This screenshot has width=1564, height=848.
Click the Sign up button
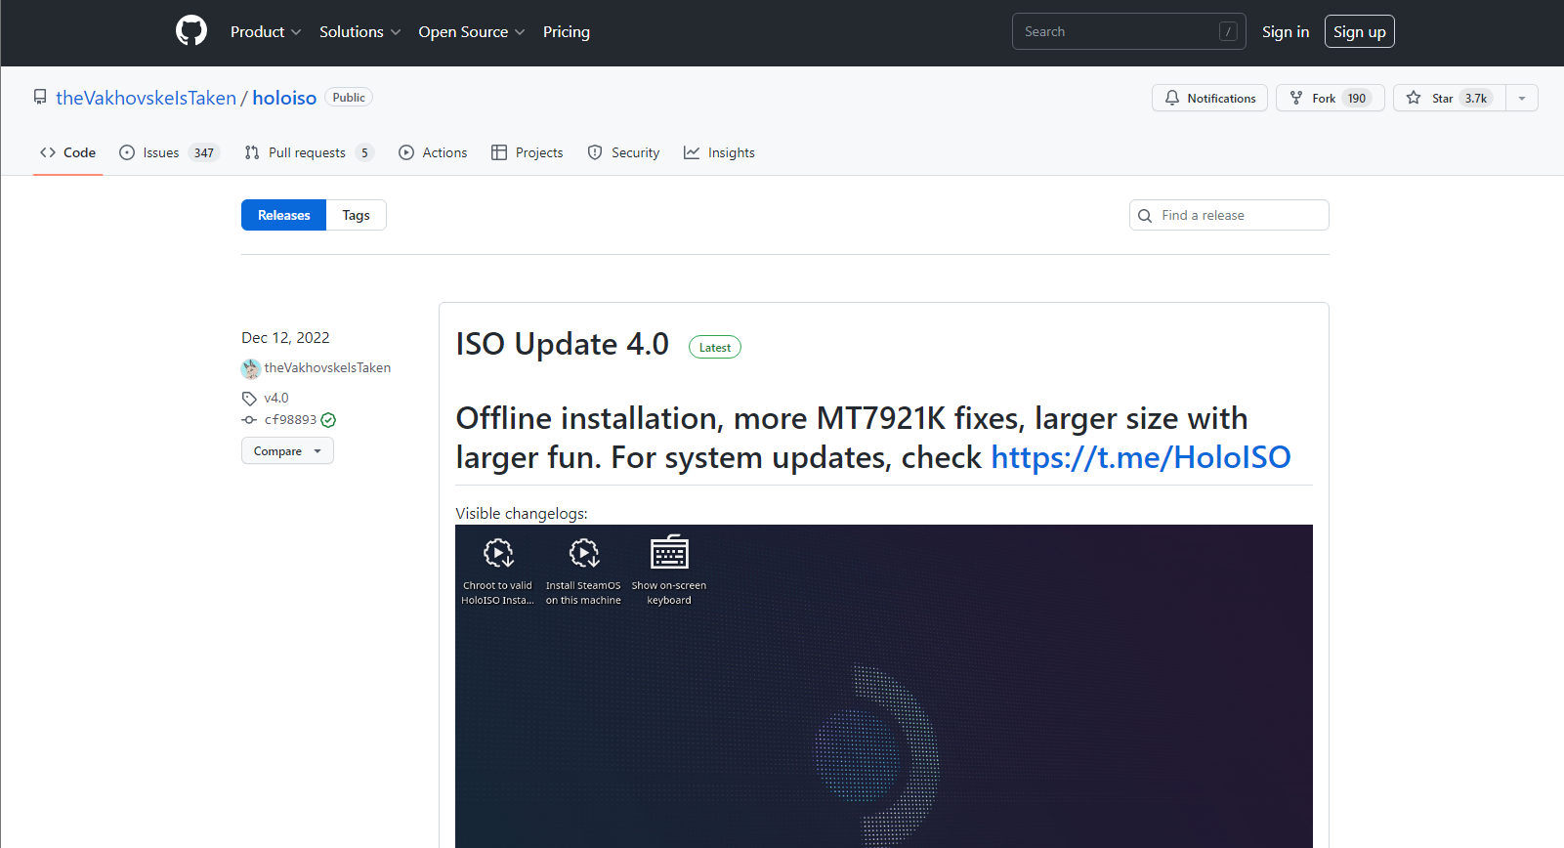1360,31
